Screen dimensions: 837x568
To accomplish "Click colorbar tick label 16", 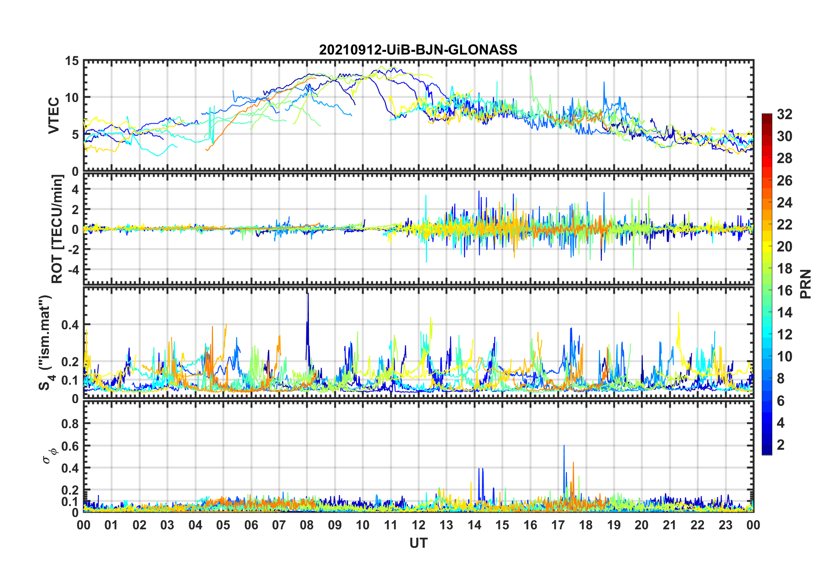I will coord(785,291).
